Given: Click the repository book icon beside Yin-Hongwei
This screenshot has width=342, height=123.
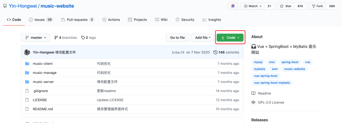Looking at the screenshot, I should click(5, 6).
